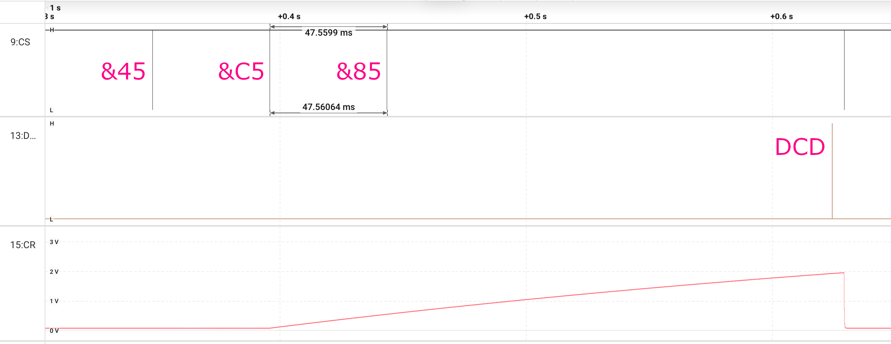This screenshot has width=891, height=344.
Task: Click the DCD pulse spike on channel 13
Action: tap(832, 171)
